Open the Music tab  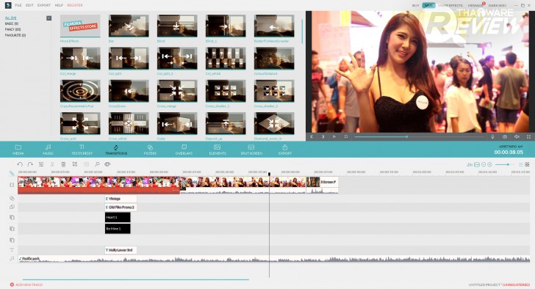pyautogui.click(x=48, y=150)
